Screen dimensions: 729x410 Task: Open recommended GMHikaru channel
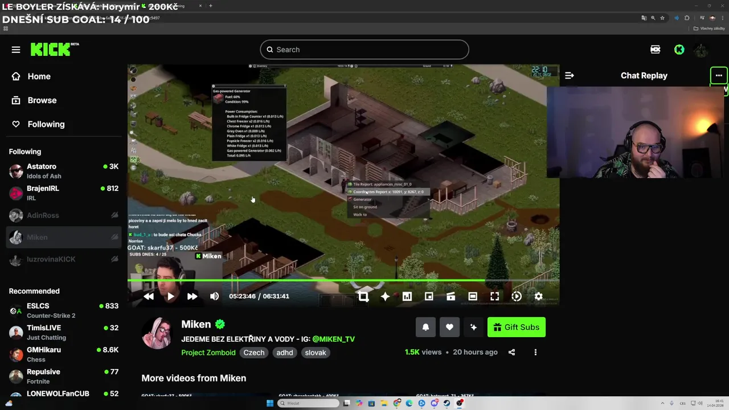click(x=64, y=354)
